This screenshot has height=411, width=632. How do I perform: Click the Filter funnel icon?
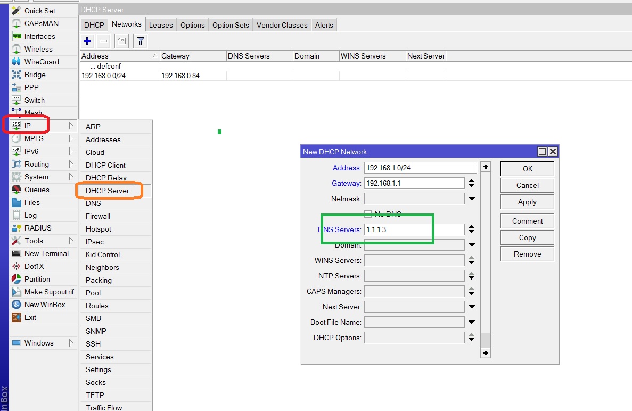(140, 41)
